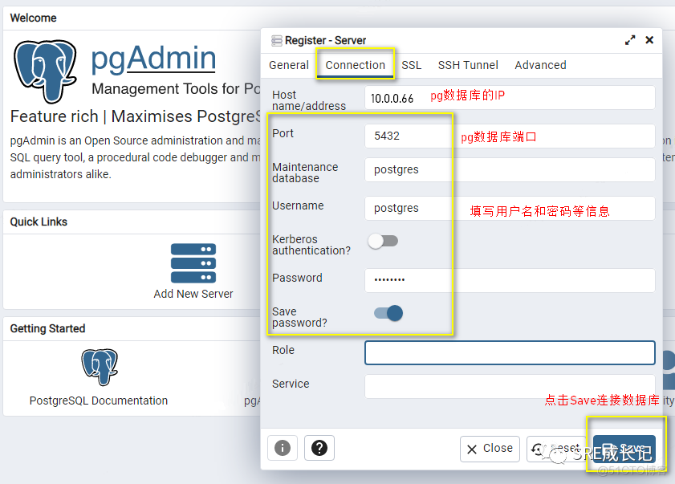Click the info button in dialog footer

click(x=283, y=448)
